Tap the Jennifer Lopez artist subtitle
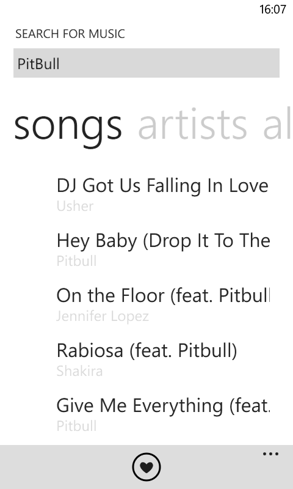 [103, 316]
